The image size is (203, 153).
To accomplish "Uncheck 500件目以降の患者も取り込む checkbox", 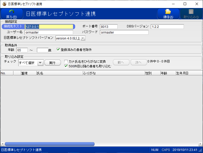I will tap(66, 66).
